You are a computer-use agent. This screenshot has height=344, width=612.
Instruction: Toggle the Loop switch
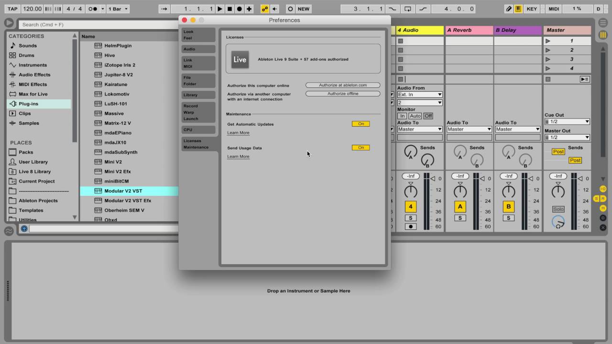click(407, 9)
